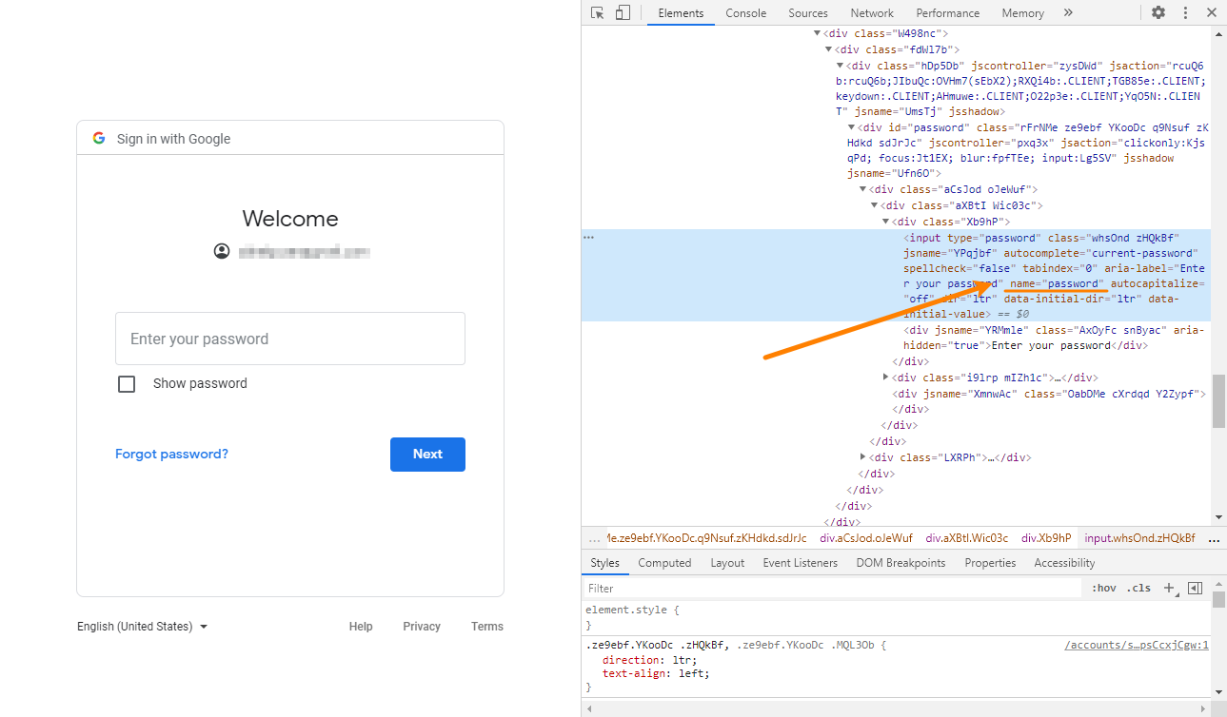This screenshot has width=1227, height=717.
Task: Open the Computed styles tab
Action: (664, 562)
